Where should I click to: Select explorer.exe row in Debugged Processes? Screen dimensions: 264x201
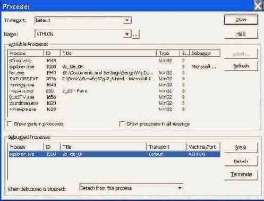coord(114,154)
